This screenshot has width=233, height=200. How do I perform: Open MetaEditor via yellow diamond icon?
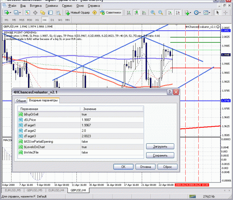click(95, 13)
